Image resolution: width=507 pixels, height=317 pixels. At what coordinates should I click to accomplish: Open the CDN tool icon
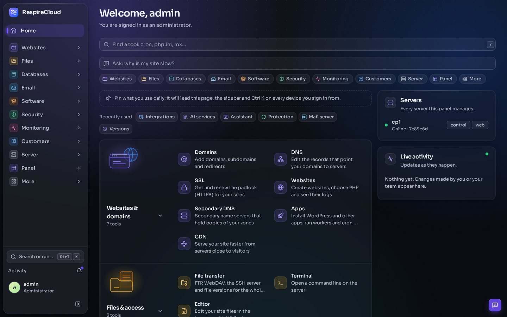(184, 244)
